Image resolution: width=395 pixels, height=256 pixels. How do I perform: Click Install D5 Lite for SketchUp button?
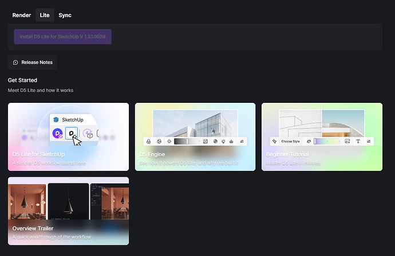(x=63, y=37)
